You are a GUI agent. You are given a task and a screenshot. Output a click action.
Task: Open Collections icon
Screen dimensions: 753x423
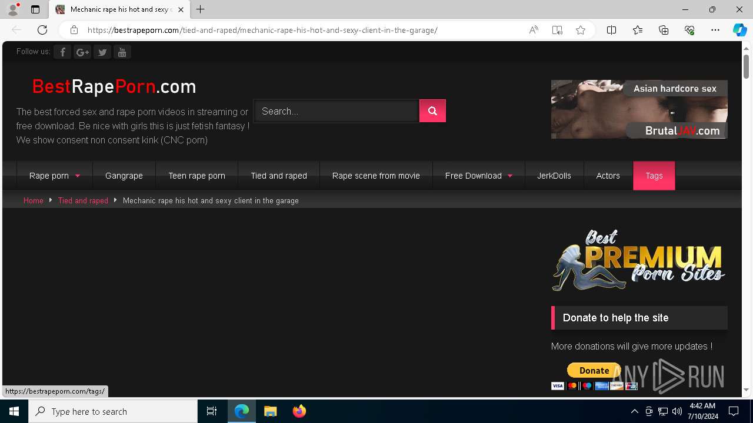coord(664,30)
